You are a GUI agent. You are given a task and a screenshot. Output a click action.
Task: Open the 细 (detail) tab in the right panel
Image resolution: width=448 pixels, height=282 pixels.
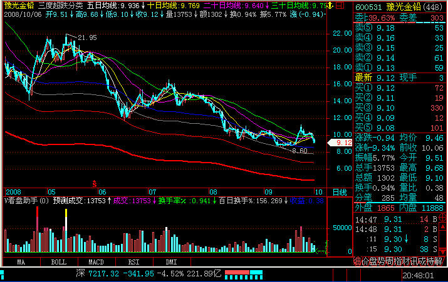click(x=357, y=261)
